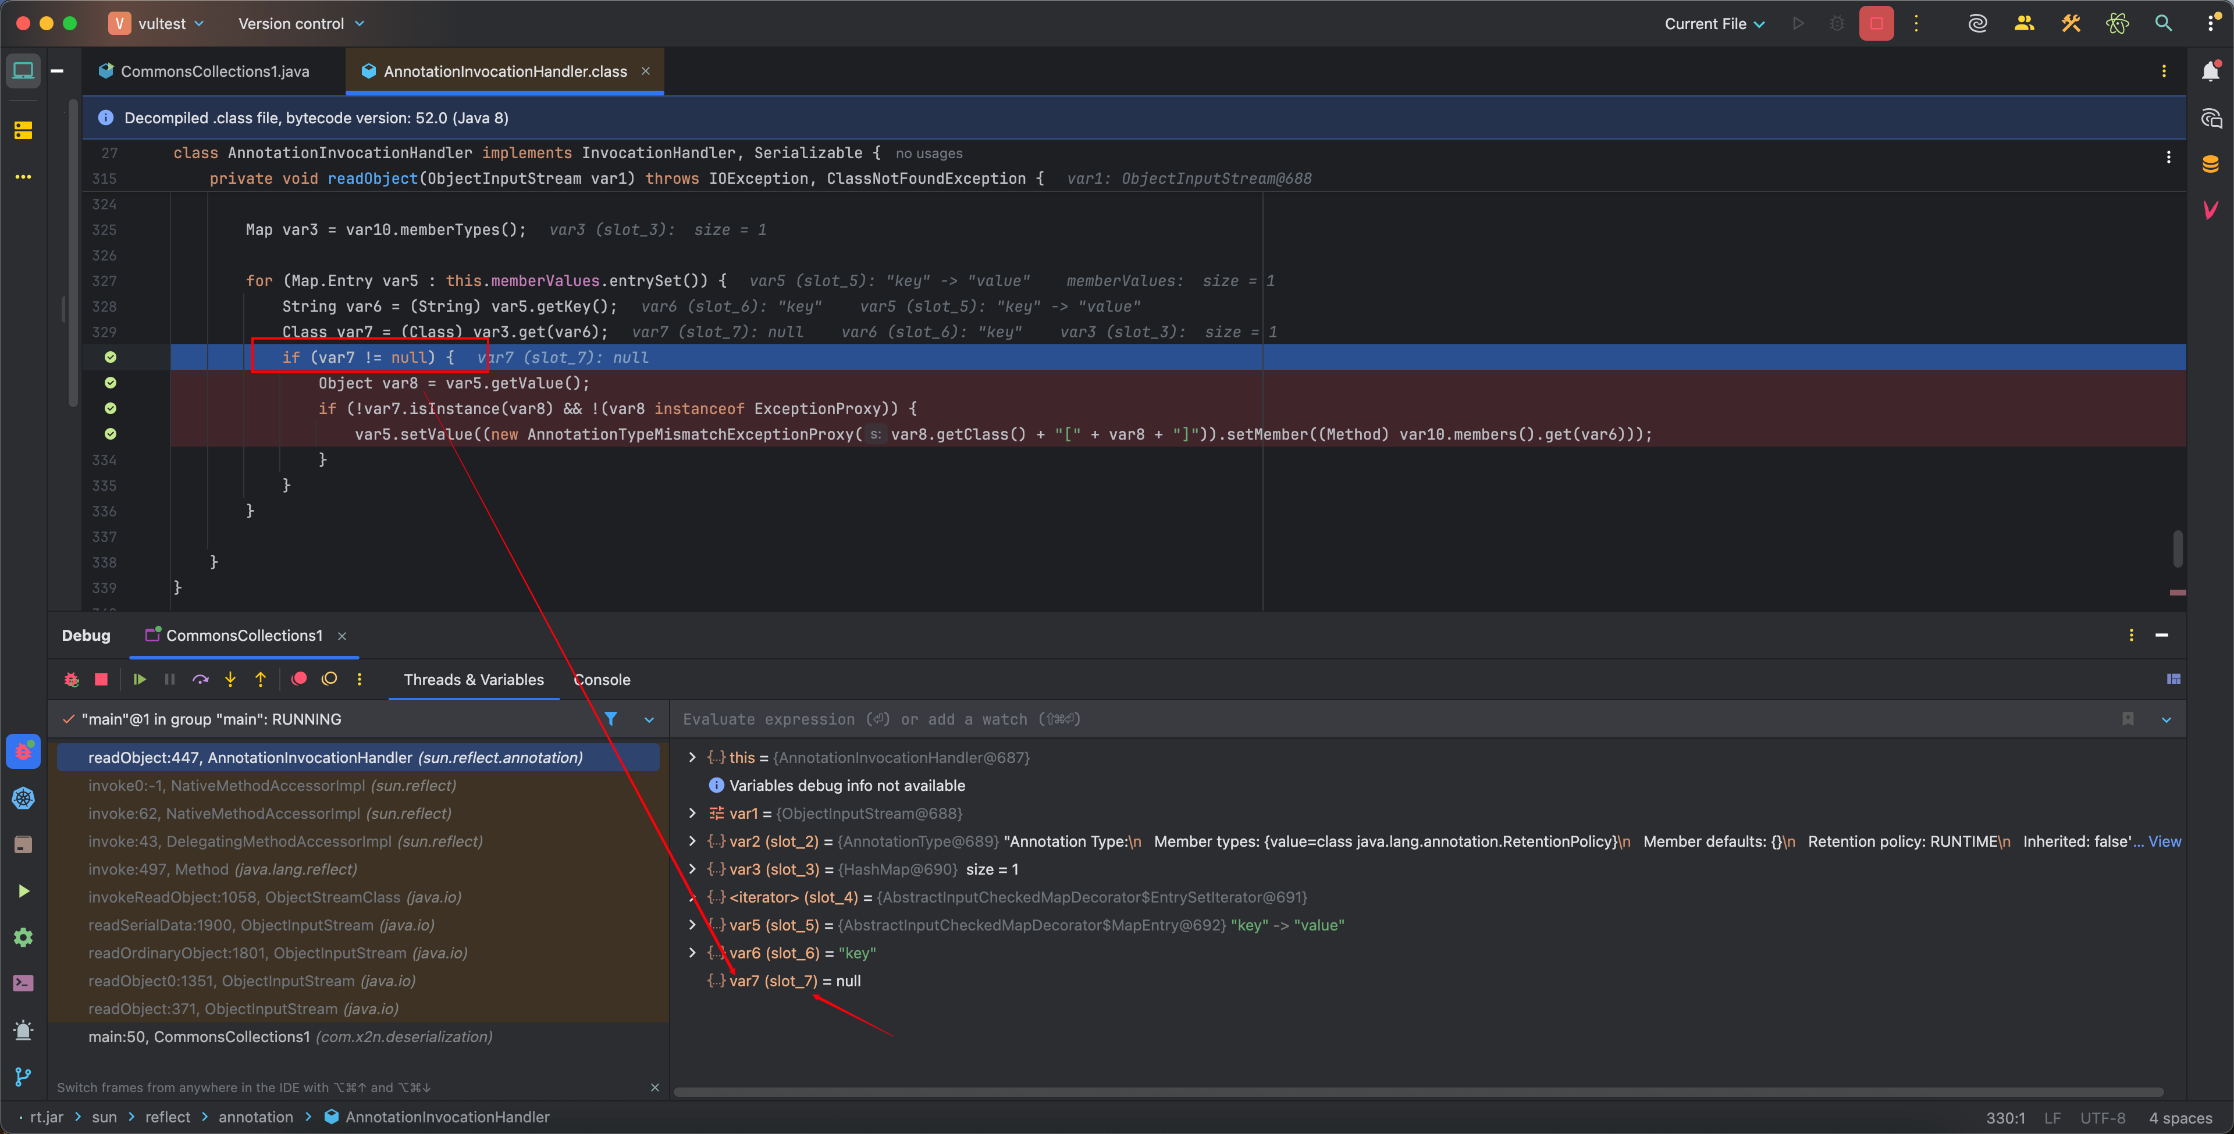The width and height of the screenshot is (2234, 1134).
Task: Open the Code With Me people icon
Action: (2023, 23)
